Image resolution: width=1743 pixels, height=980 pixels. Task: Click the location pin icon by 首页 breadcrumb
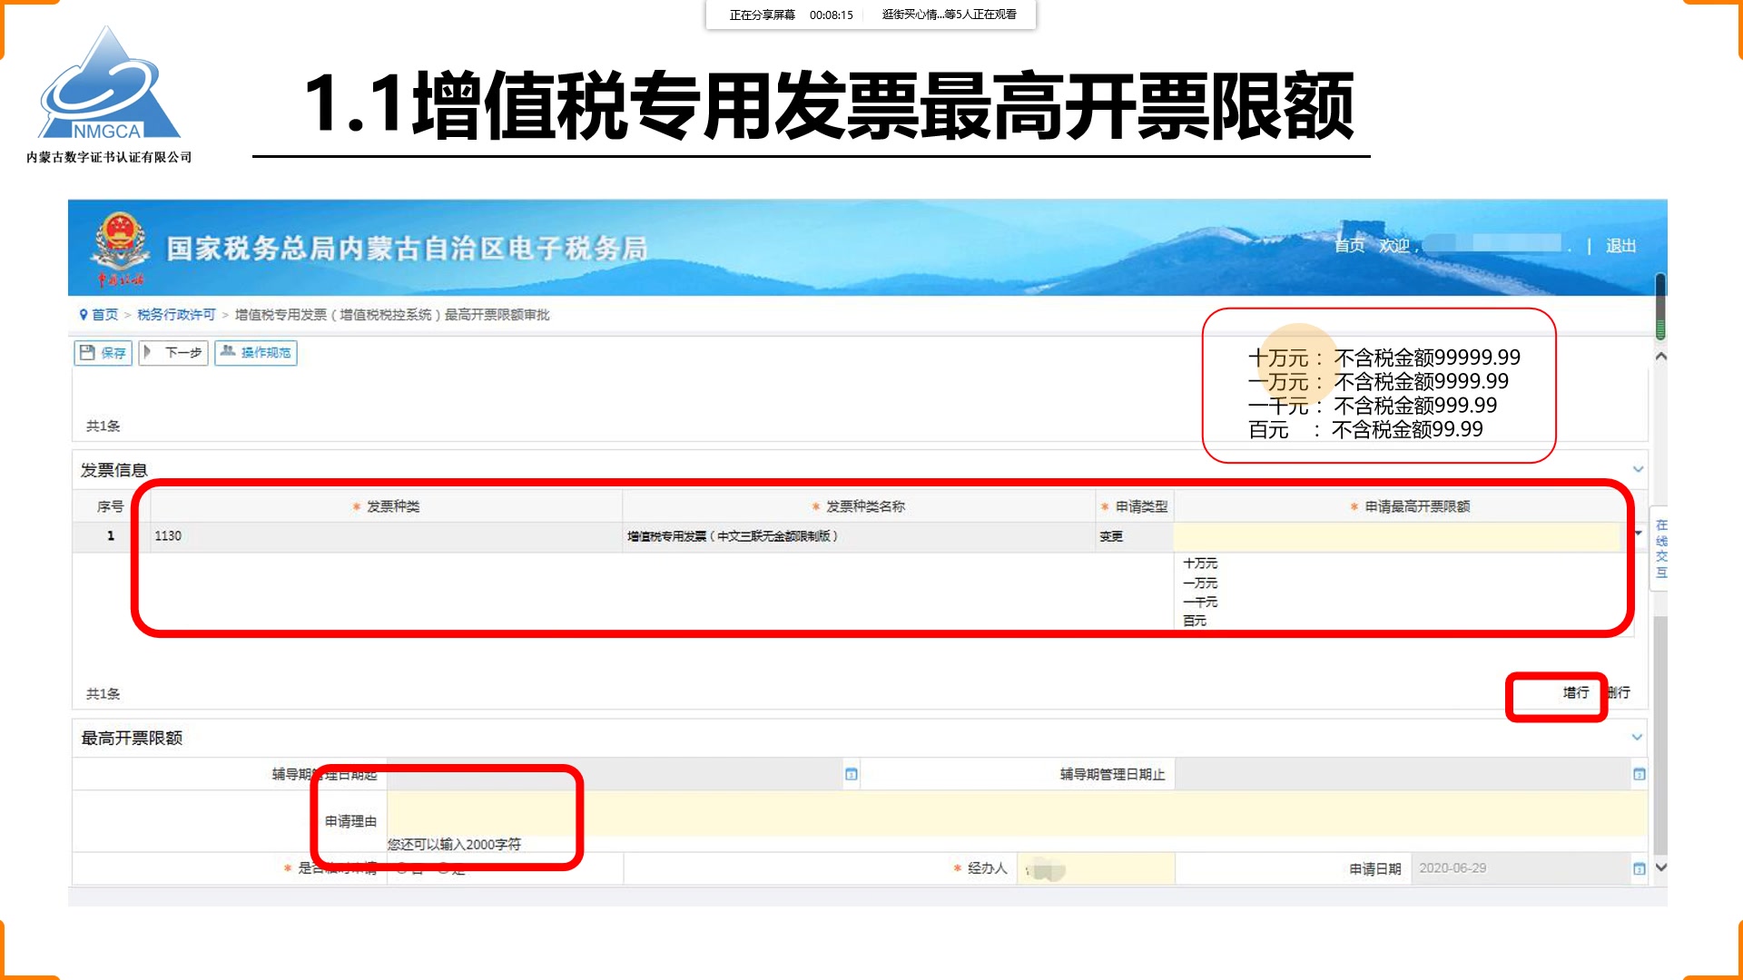tap(84, 315)
